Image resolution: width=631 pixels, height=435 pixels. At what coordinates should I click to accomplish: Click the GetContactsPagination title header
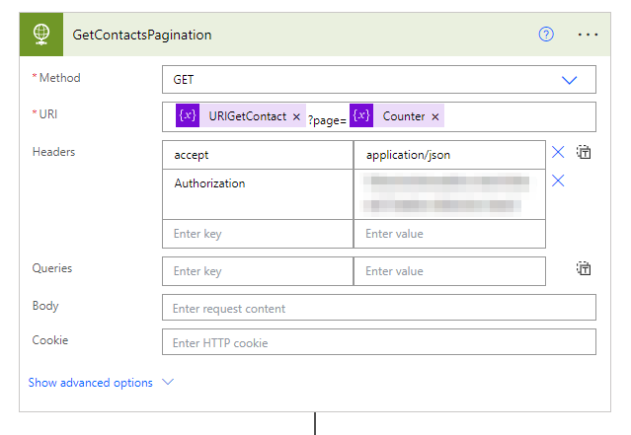coord(142,35)
